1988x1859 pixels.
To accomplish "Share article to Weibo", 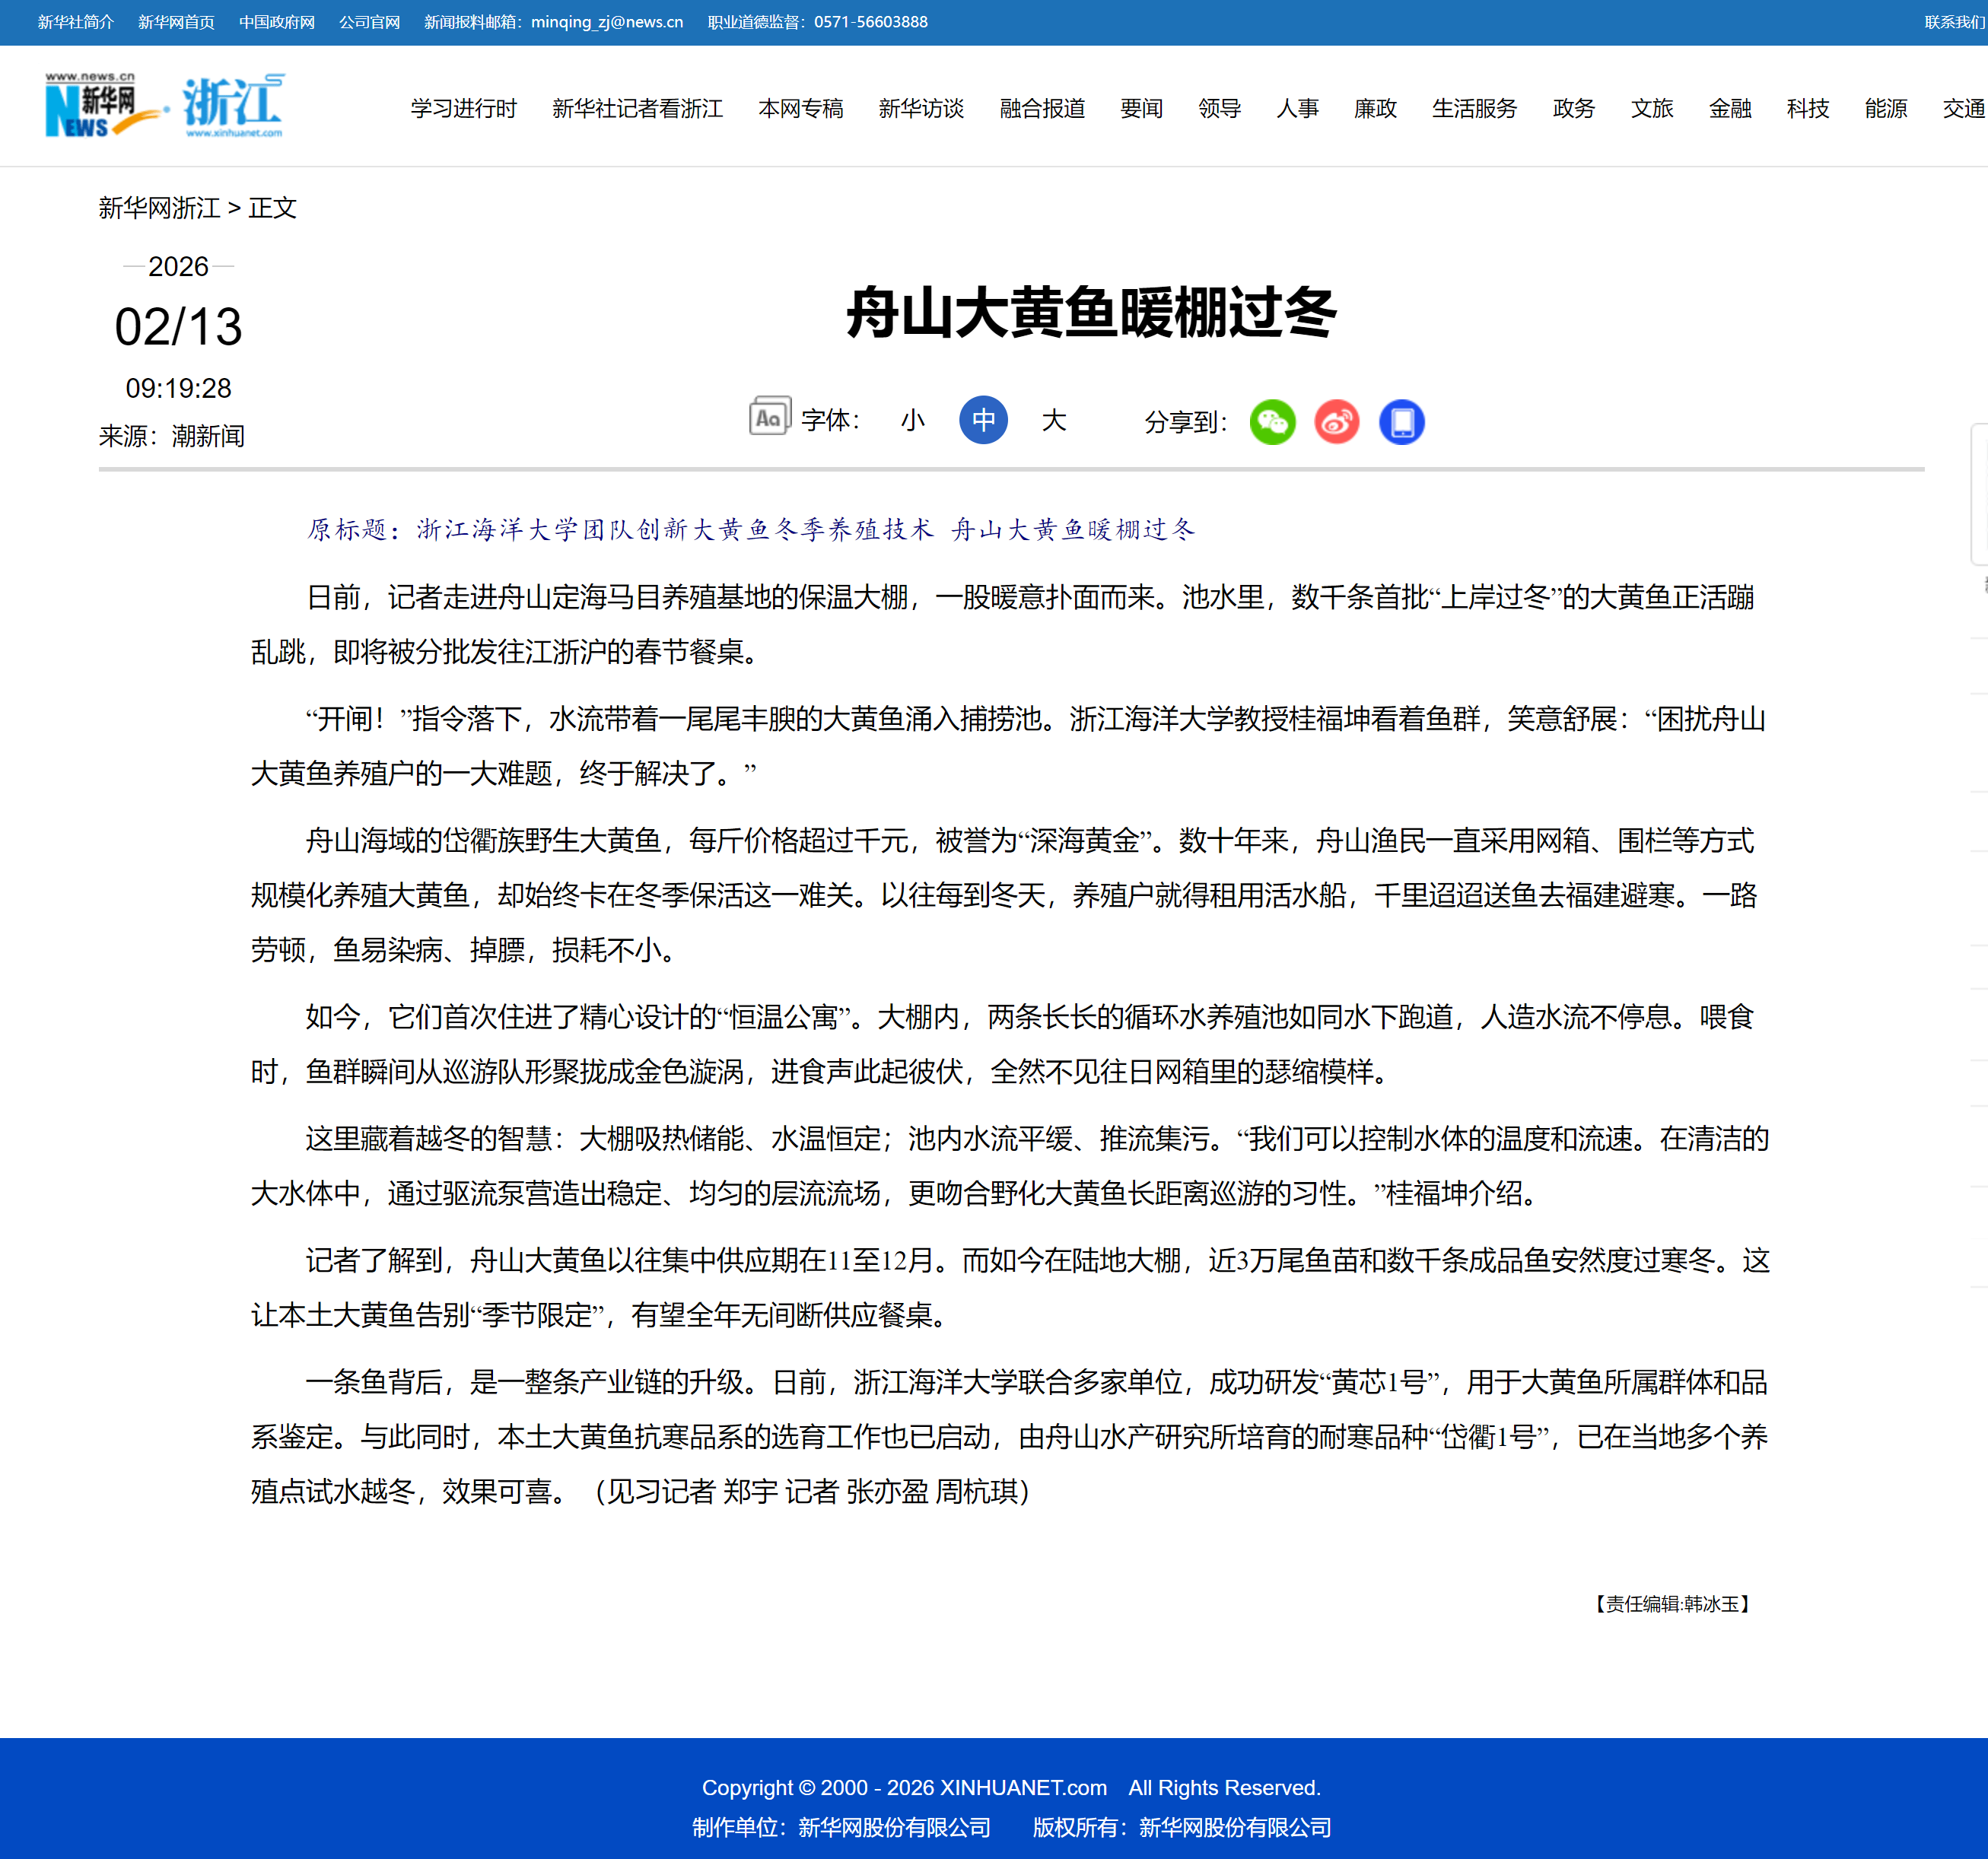I will tap(1337, 421).
